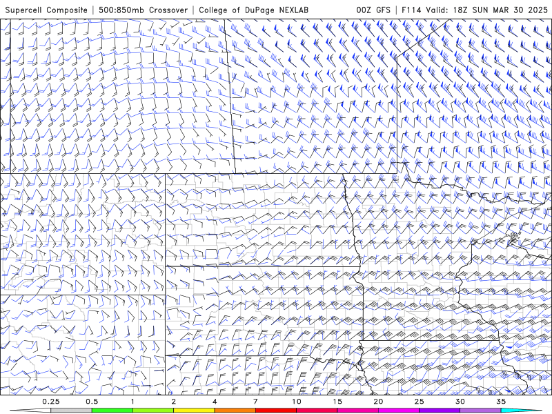Click the hot pink colorbar segment between 15 and 20
This screenshot has height=414, width=552.
[357, 411]
